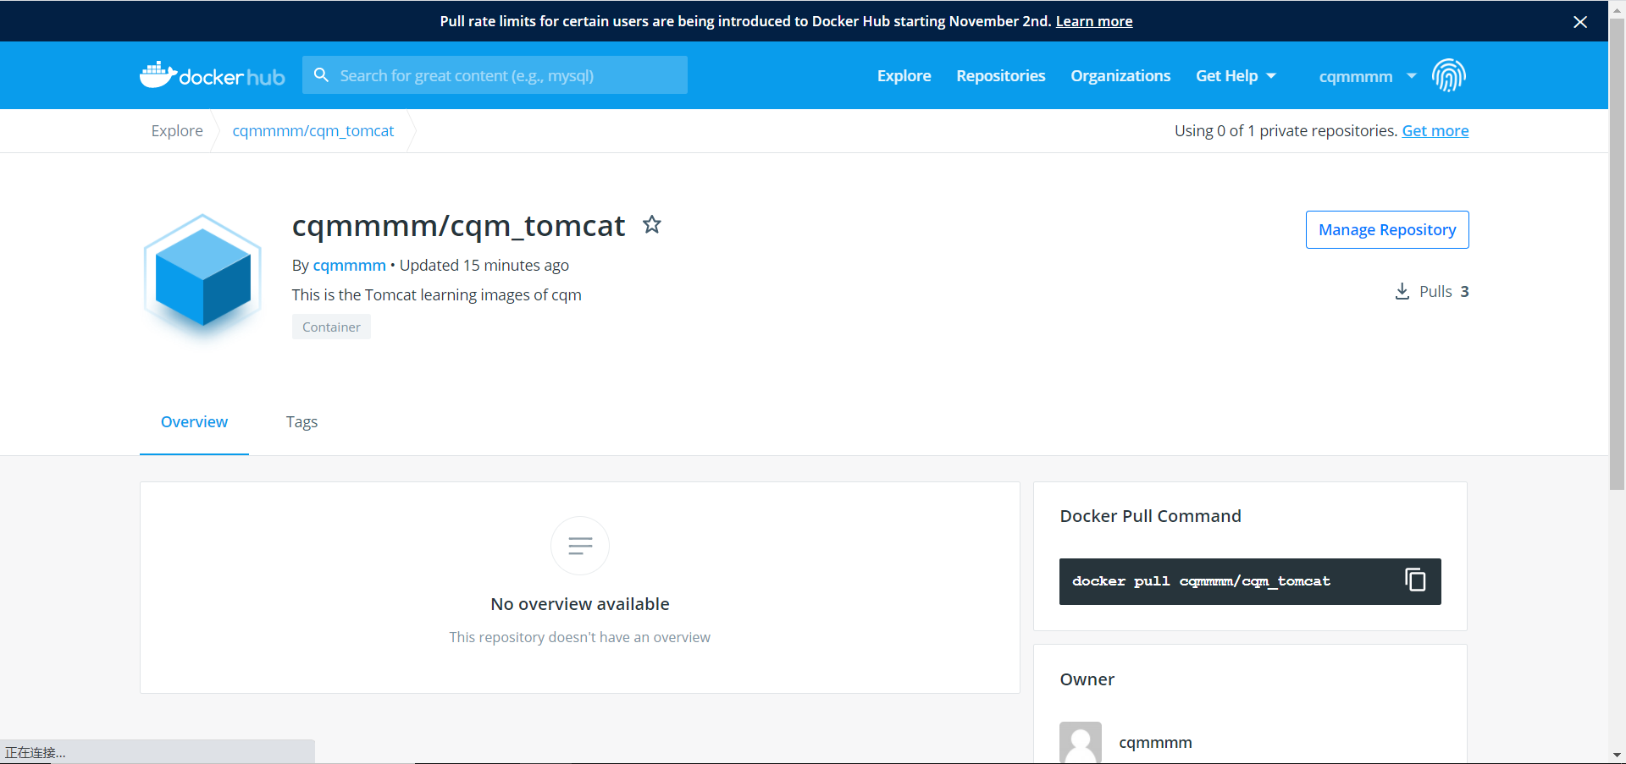Image resolution: width=1626 pixels, height=764 pixels.
Task: Click the Docker Hub whale logo
Action: pos(212,75)
